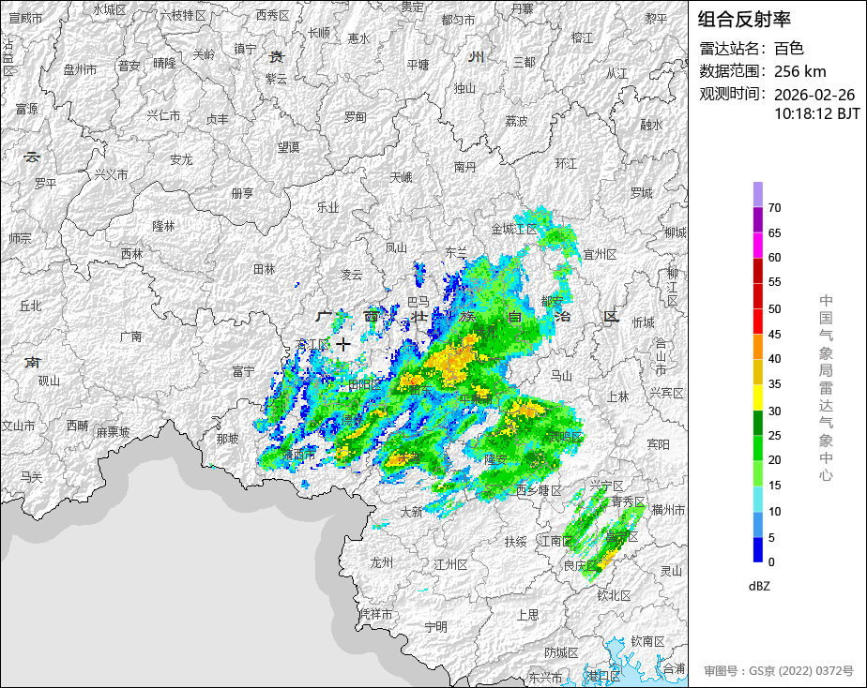Click the 组合反射率 title text

click(x=744, y=20)
